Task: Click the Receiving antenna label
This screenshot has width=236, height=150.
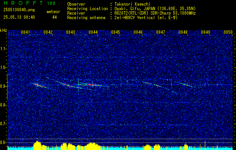Action: 86,18
